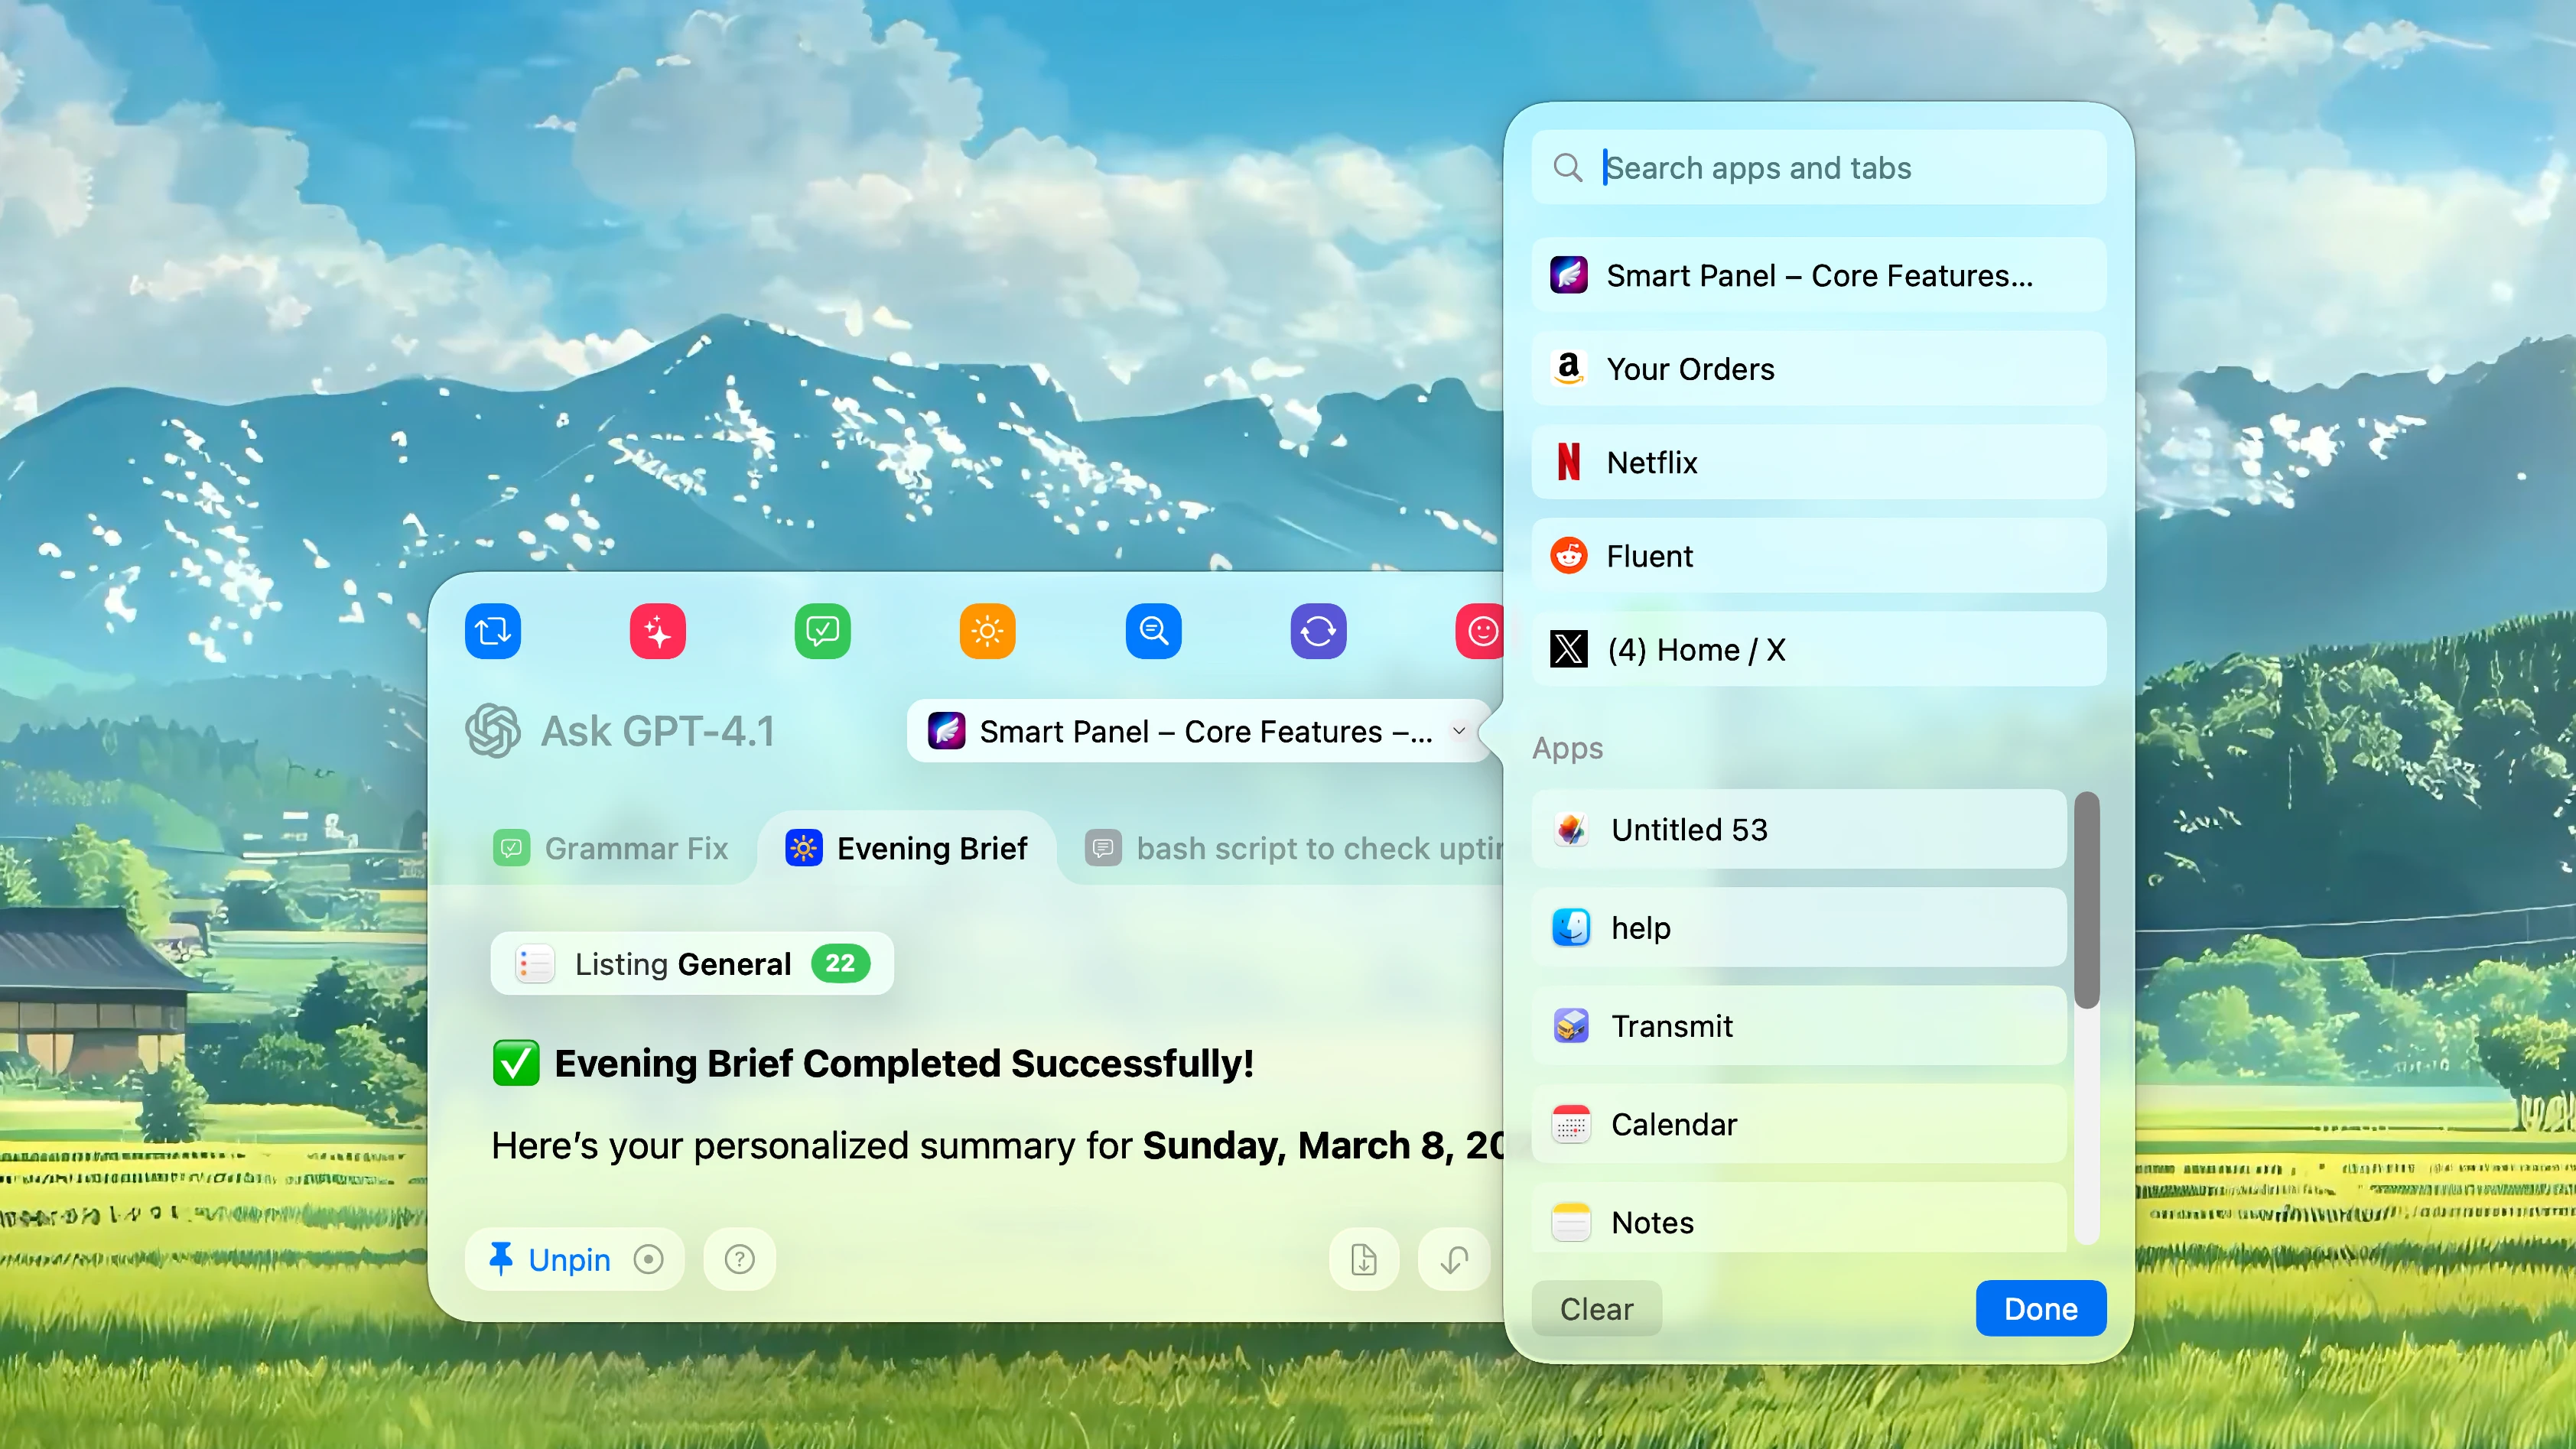Open help via the question mark icon

pyautogui.click(x=738, y=1259)
